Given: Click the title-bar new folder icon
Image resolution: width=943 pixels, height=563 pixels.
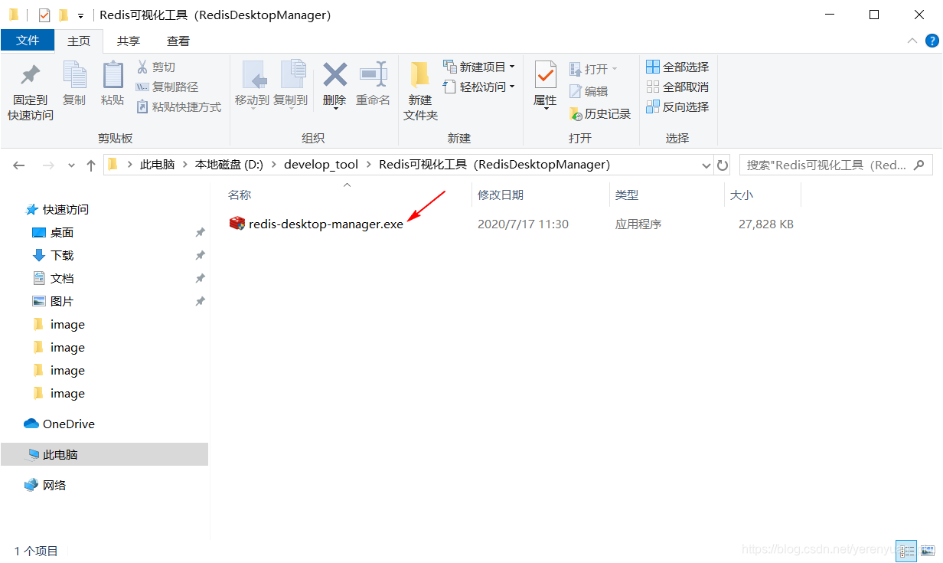Looking at the screenshot, I should (x=64, y=15).
